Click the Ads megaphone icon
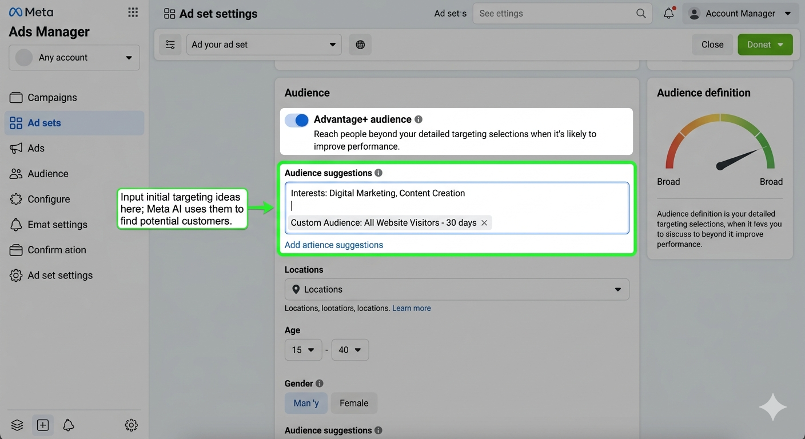Screen dimensions: 805x439 pos(16,148)
